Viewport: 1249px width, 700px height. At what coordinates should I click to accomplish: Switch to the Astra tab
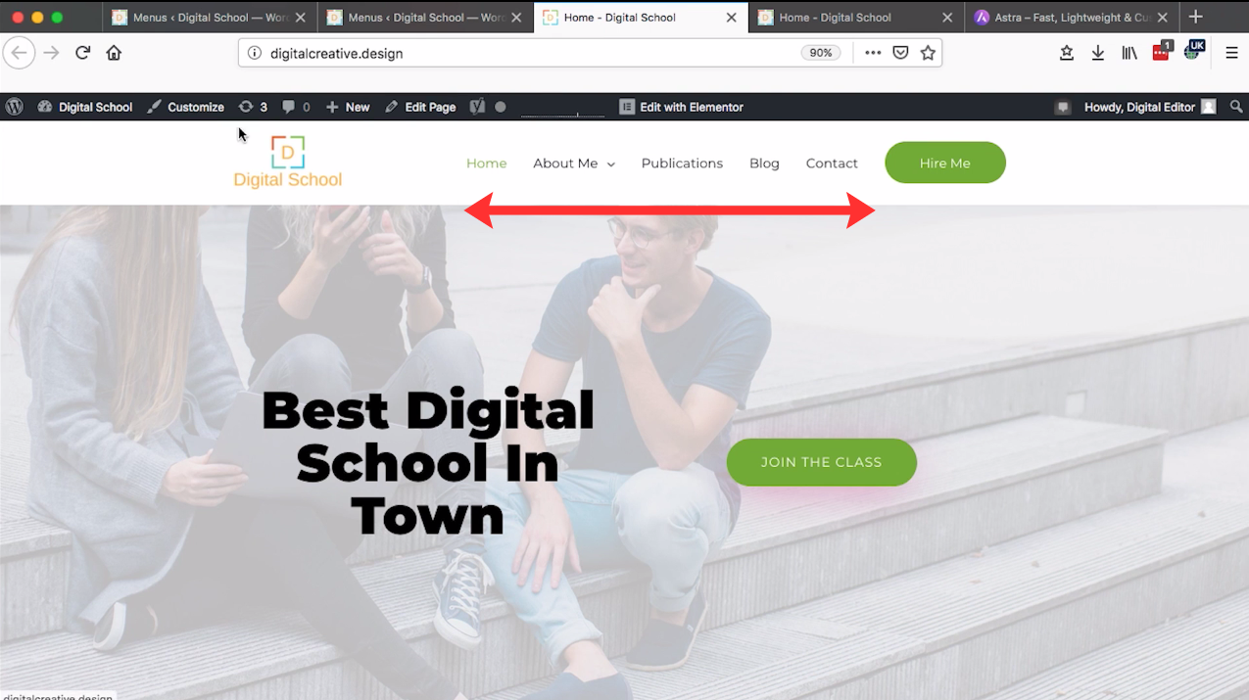click(x=1072, y=17)
